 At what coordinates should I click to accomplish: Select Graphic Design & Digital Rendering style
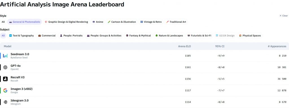[x=66, y=22]
